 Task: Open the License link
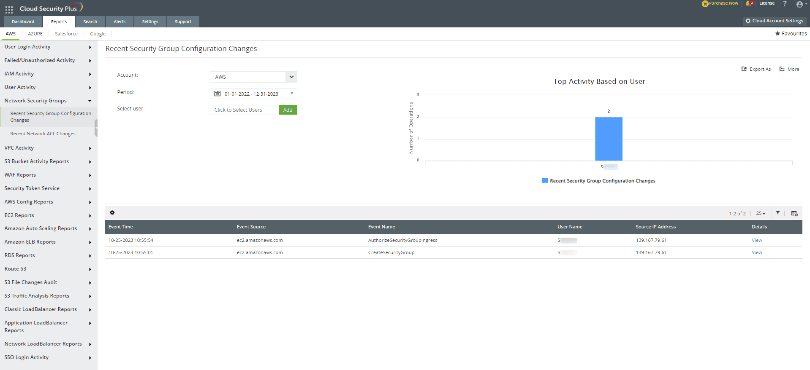tap(767, 3)
